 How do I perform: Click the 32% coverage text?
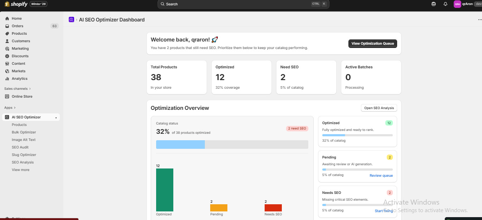pos(228,88)
